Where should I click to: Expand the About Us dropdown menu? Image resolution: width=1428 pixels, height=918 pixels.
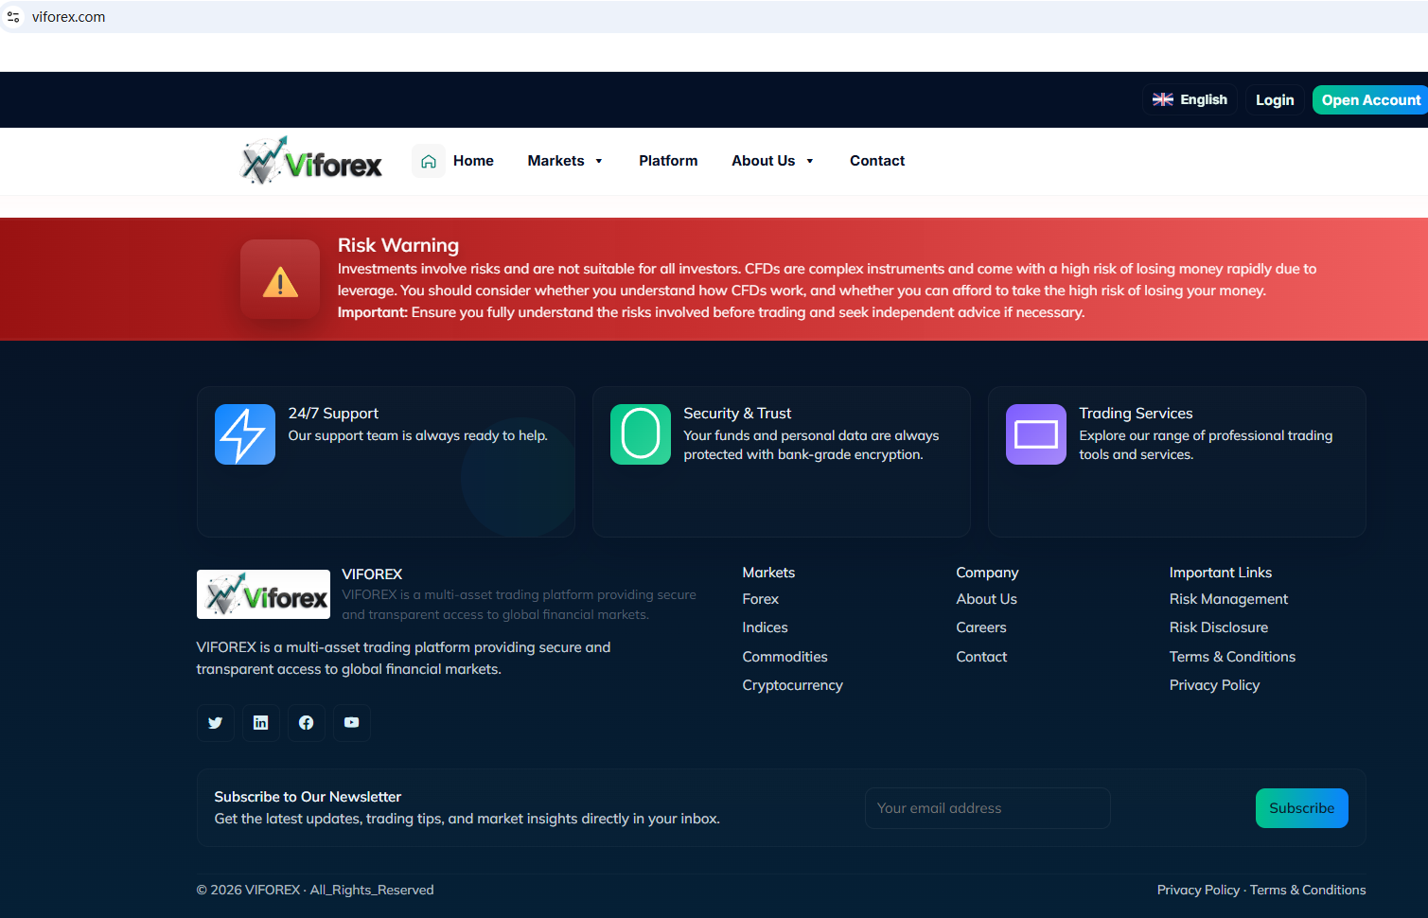coord(772,161)
